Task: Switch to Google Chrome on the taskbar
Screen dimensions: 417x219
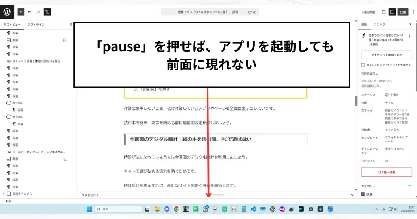Action: pos(176,209)
